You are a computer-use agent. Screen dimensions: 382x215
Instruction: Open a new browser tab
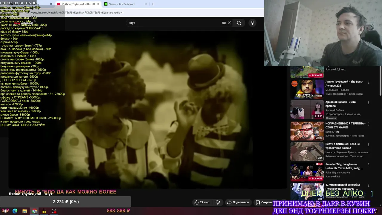153,4
